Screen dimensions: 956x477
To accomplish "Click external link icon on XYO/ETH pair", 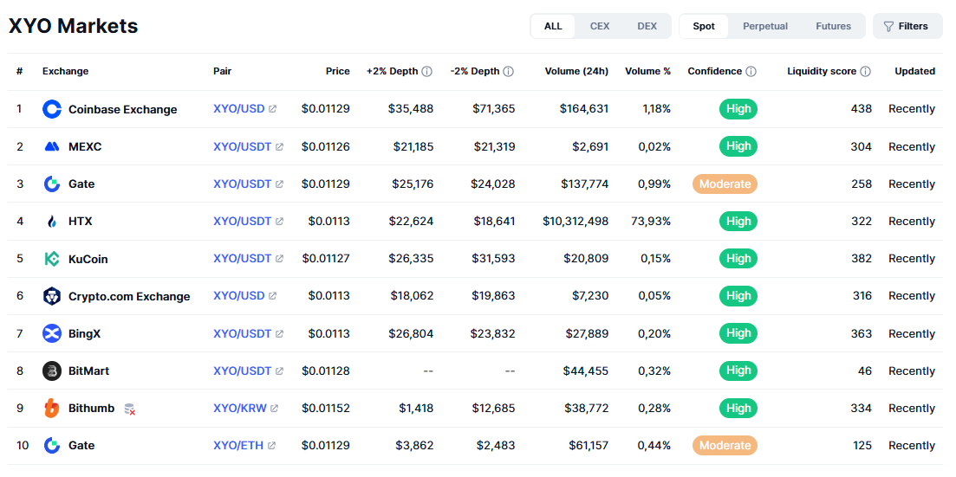I will coord(271,445).
